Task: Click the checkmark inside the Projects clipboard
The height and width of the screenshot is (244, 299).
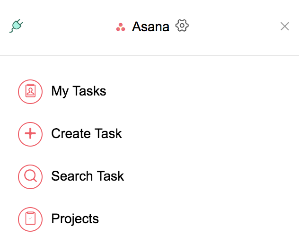Action: tap(30, 218)
